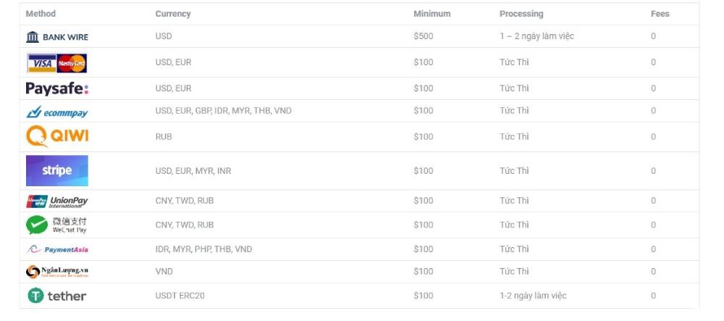Choose the UnionPay International logo

click(x=57, y=201)
